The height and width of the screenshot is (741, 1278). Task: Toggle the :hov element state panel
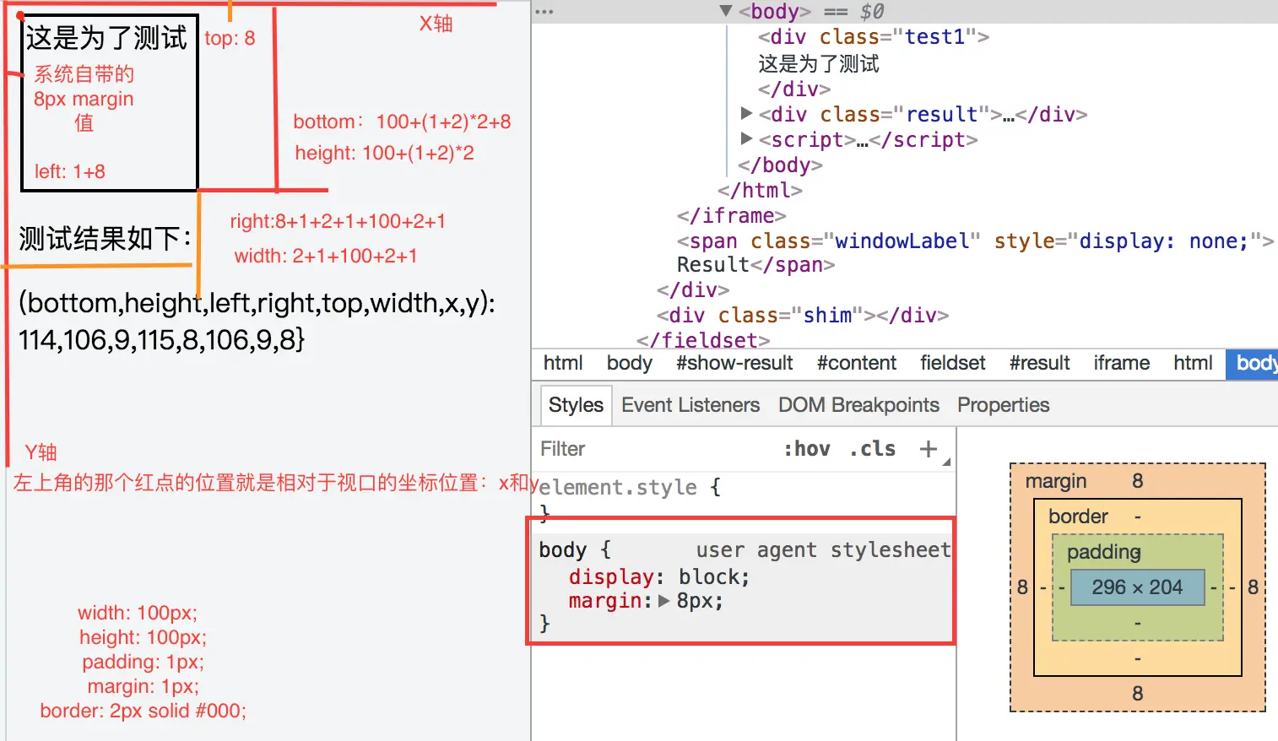click(807, 449)
